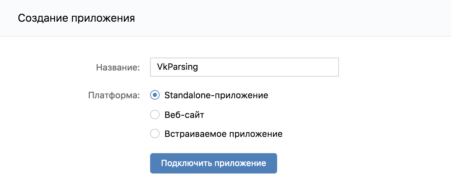Click the word Подключить on the blue button
Viewport: 451px width, 185px height.
point(186,163)
